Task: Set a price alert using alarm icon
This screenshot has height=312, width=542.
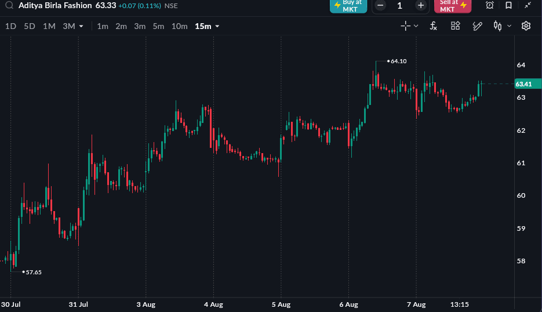Action: point(489,5)
